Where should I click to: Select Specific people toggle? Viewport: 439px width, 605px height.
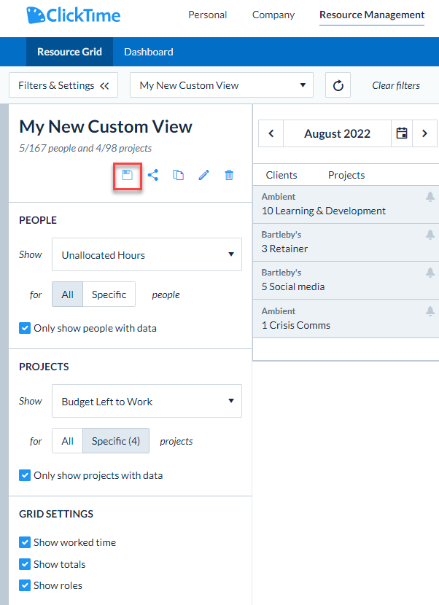pyautogui.click(x=109, y=294)
